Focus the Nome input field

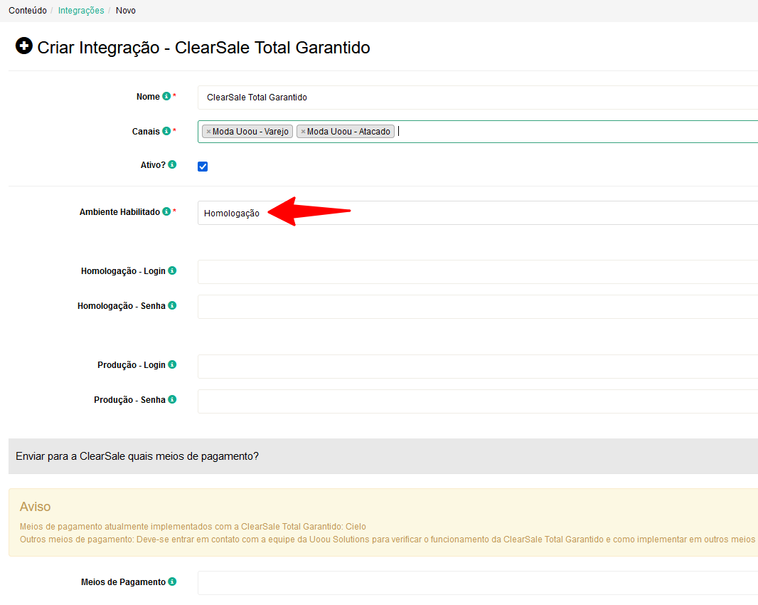[478, 98]
